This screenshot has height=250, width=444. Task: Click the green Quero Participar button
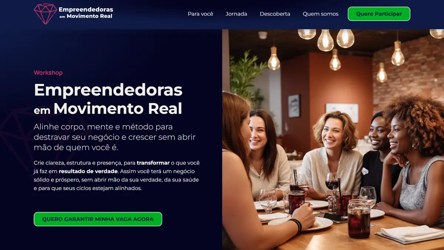point(379,14)
